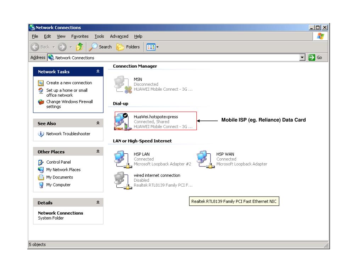The width and height of the screenshot is (363, 272).
Task: Open My Documents link
Action: coord(60,177)
